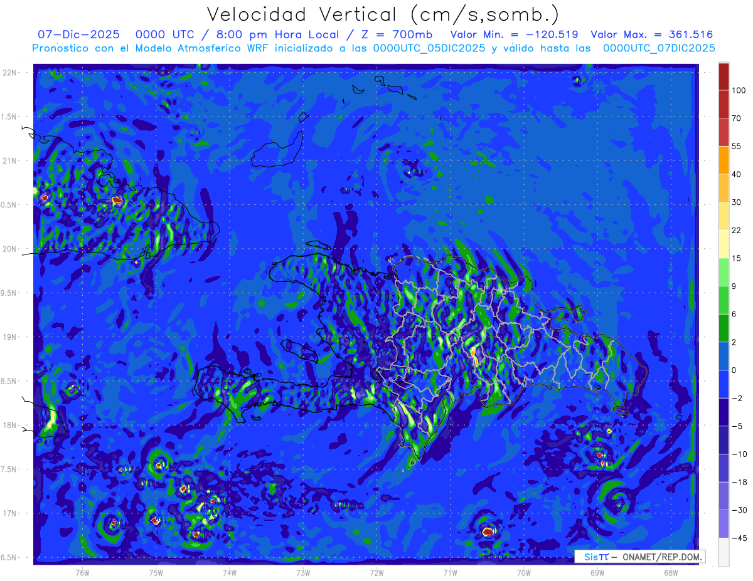
Task: Click "Valor Min. = -120.519" text
Action: (515, 35)
